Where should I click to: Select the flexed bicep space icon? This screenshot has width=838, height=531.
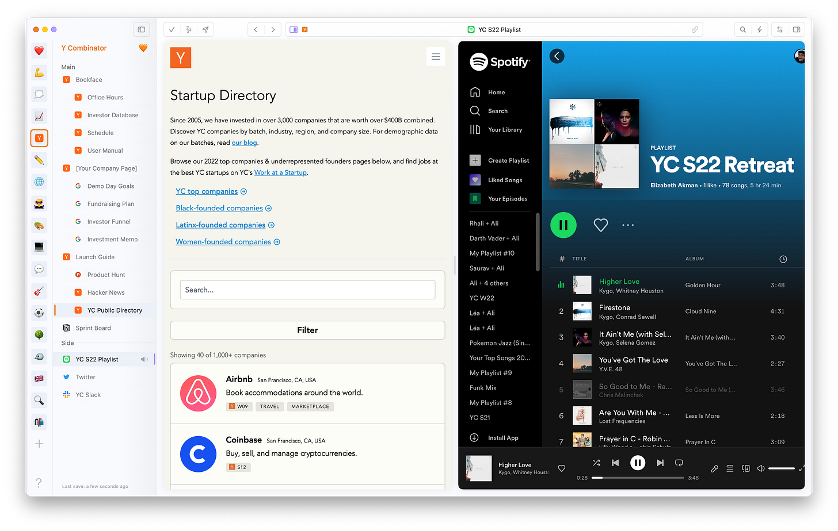39,72
